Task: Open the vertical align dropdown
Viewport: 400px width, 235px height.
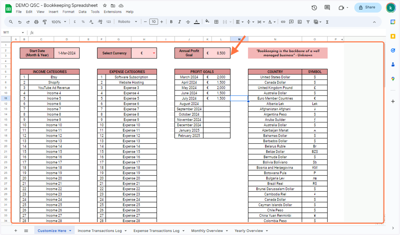Action: tap(250, 22)
